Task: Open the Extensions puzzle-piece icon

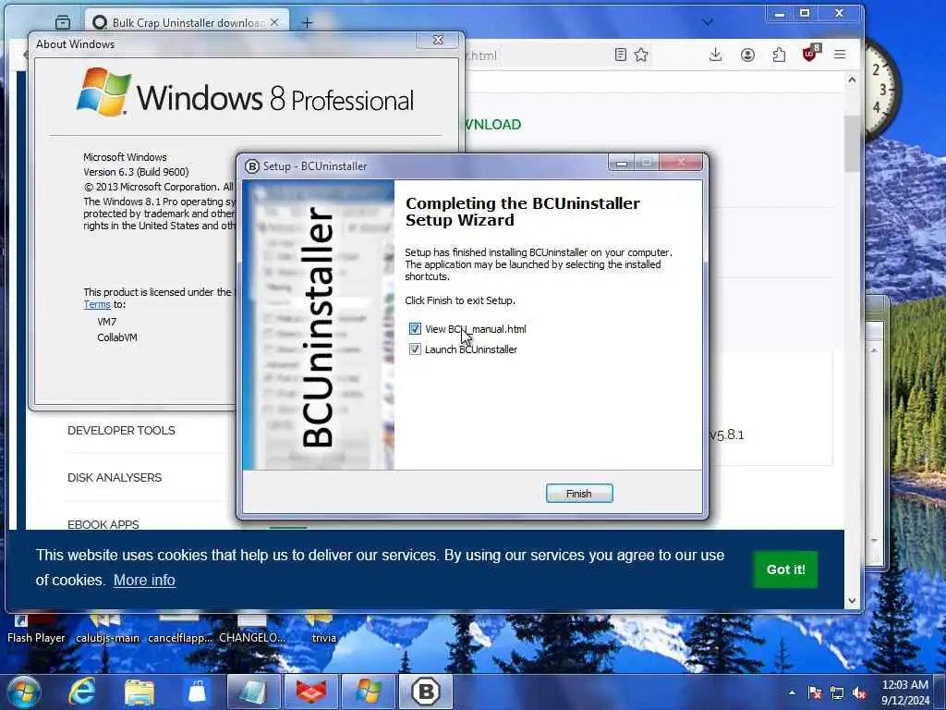Action: tap(779, 55)
